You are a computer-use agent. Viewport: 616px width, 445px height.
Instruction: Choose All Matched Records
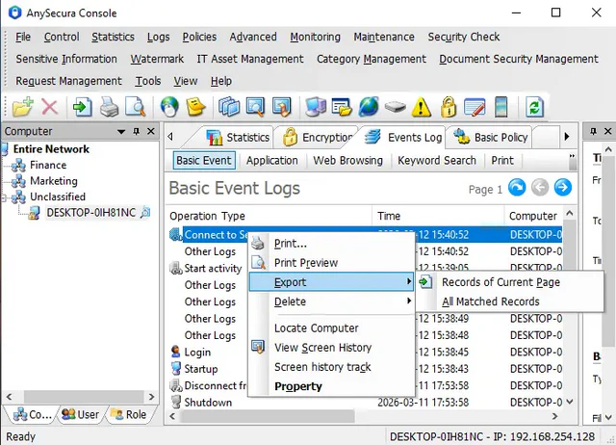[491, 301]
